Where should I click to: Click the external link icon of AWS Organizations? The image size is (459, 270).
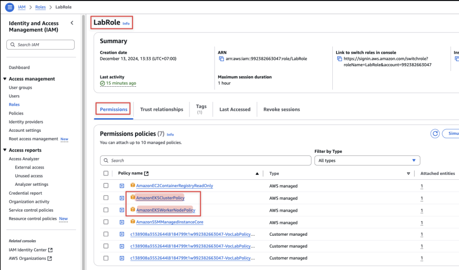[x=50, y=258]
